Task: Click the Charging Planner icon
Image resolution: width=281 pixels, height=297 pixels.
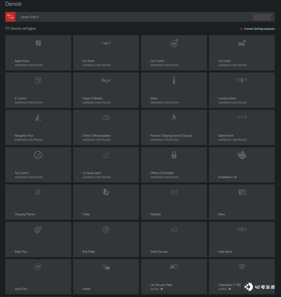Action: click(38, 192)
